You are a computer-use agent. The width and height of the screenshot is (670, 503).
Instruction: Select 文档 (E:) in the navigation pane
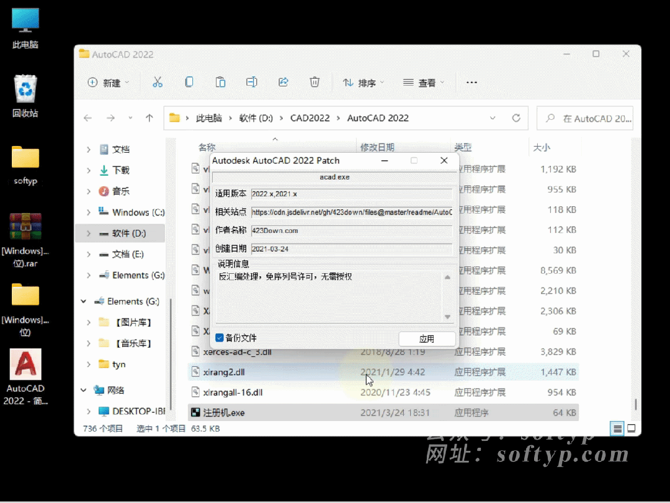[128, 254]
